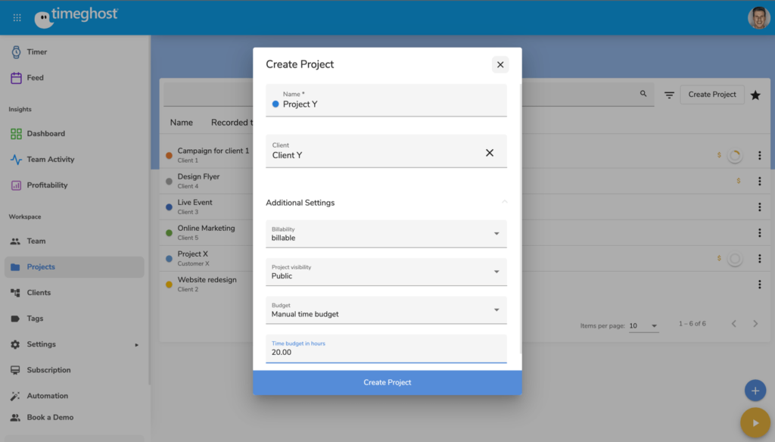Image resolution: width=775 pixels, height=442 pixels.
Task: Open the app launcher grid icon
Action: pos(17,17)
